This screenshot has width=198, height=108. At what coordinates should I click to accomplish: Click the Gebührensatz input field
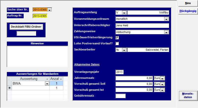point(120,96)
